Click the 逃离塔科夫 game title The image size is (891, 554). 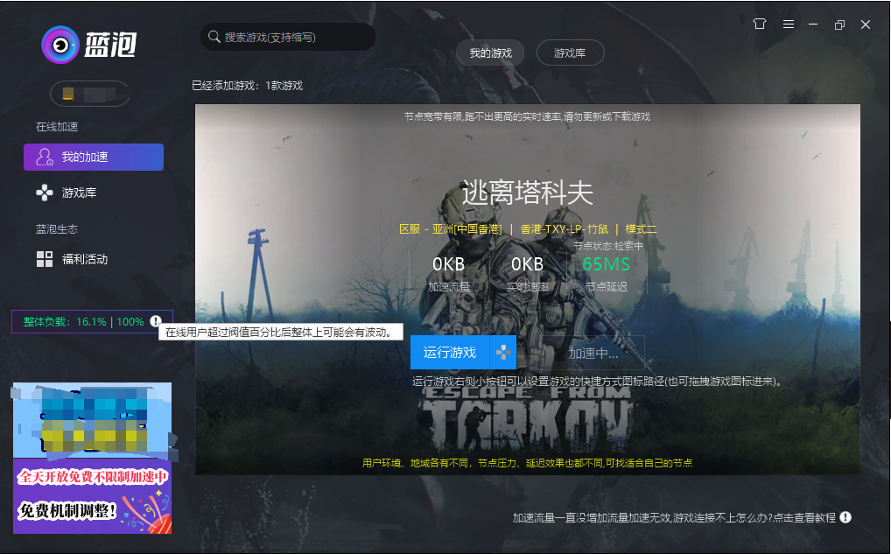coord(527,193)
